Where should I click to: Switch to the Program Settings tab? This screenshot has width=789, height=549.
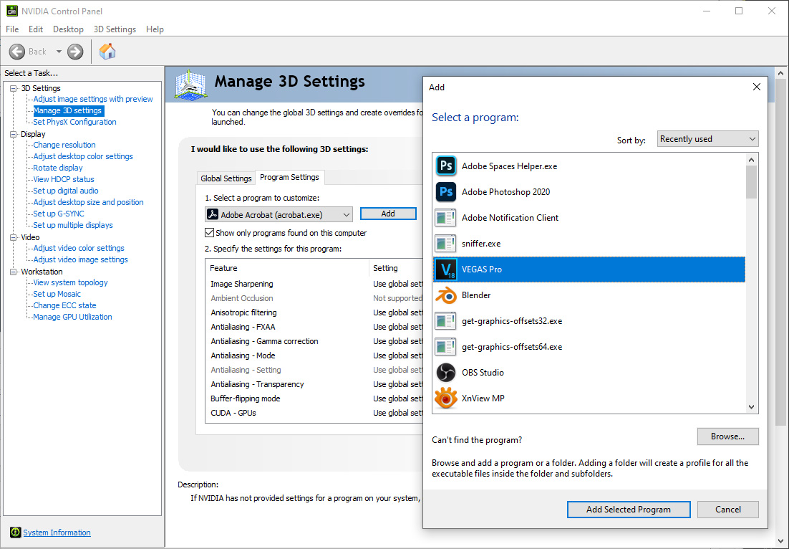[x=289, y=177]
